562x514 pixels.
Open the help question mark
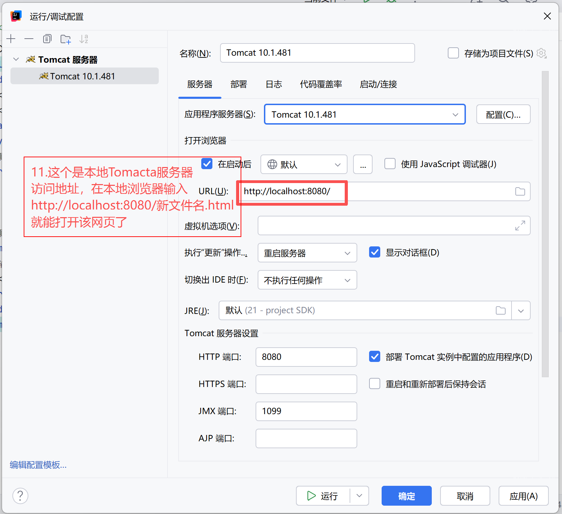click(x=20, y=496)
